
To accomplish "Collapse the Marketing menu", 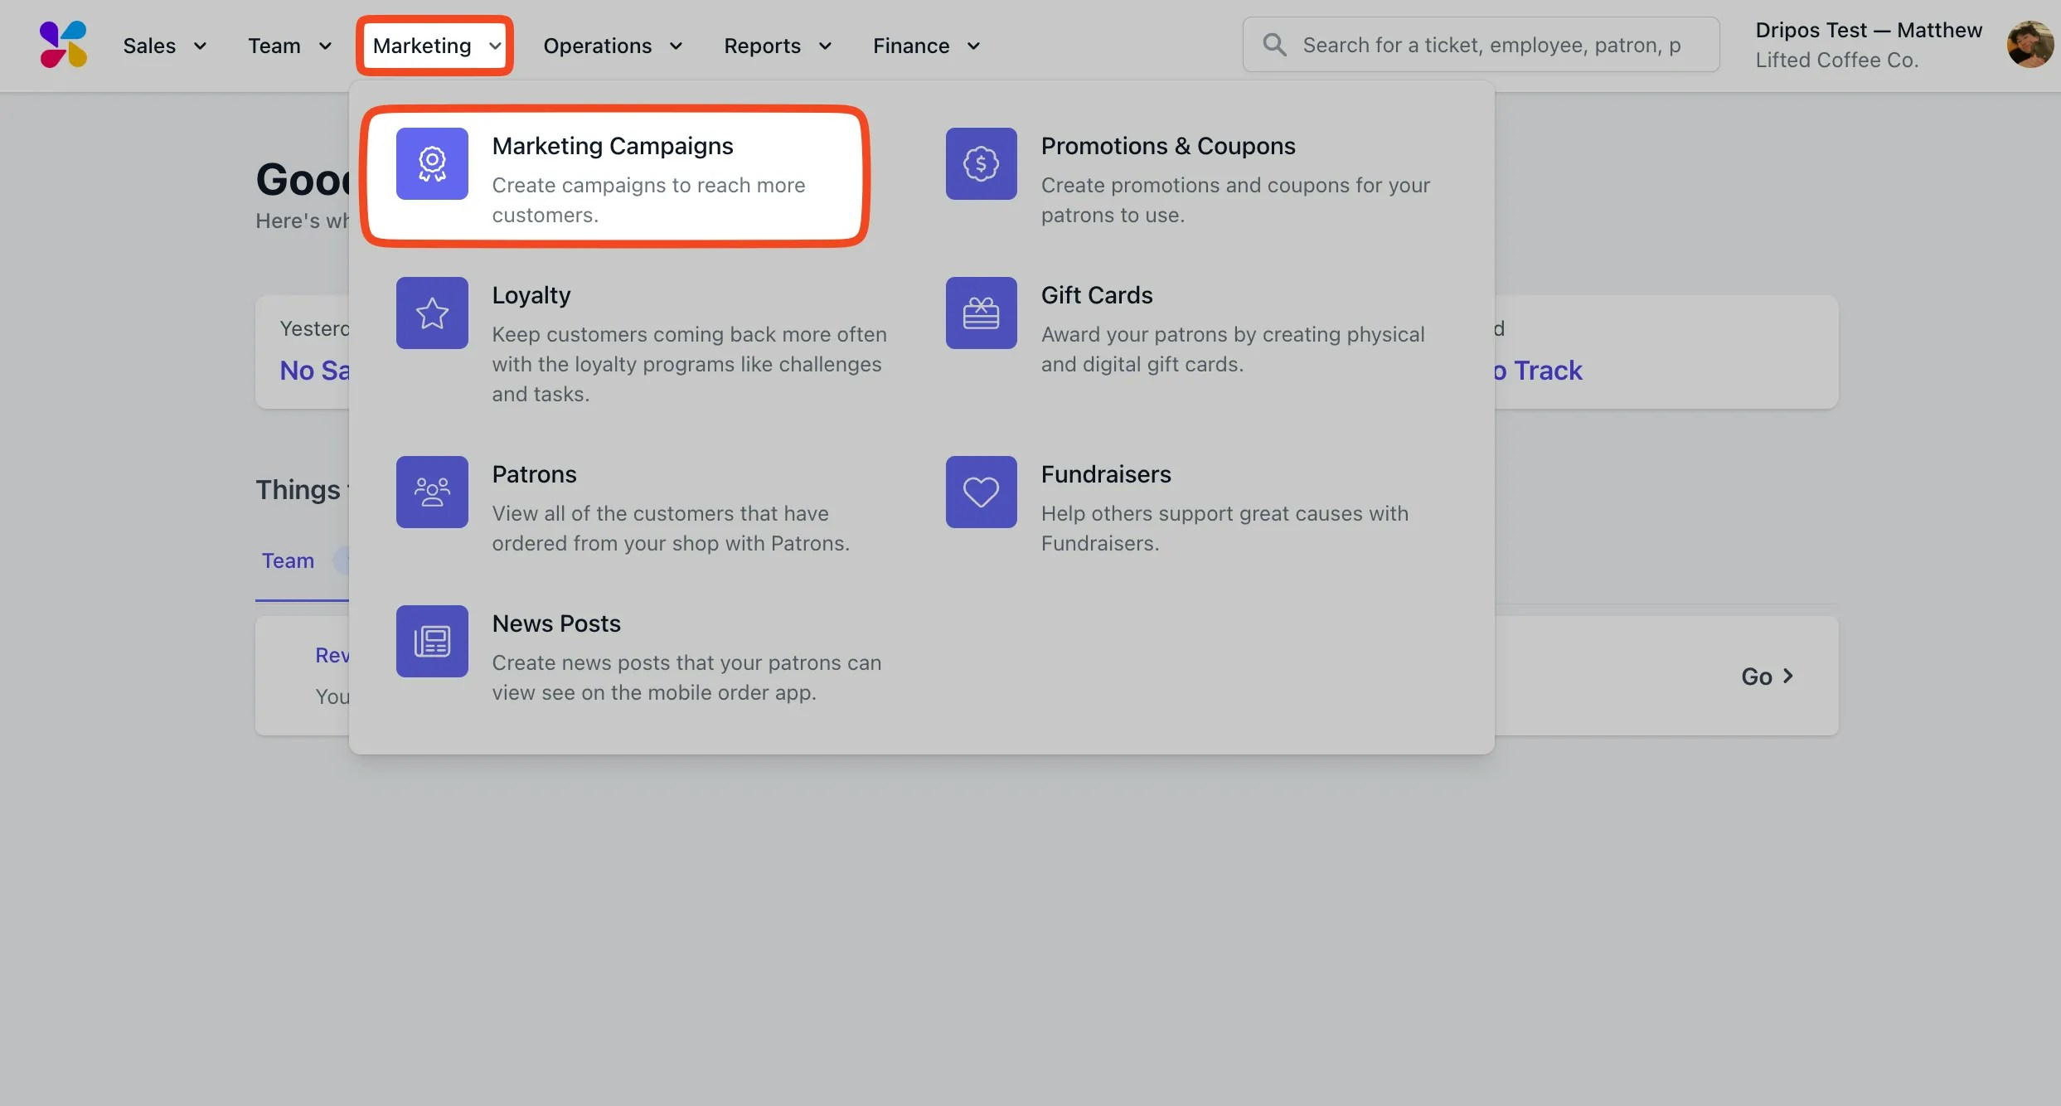I will pos(435,46).
